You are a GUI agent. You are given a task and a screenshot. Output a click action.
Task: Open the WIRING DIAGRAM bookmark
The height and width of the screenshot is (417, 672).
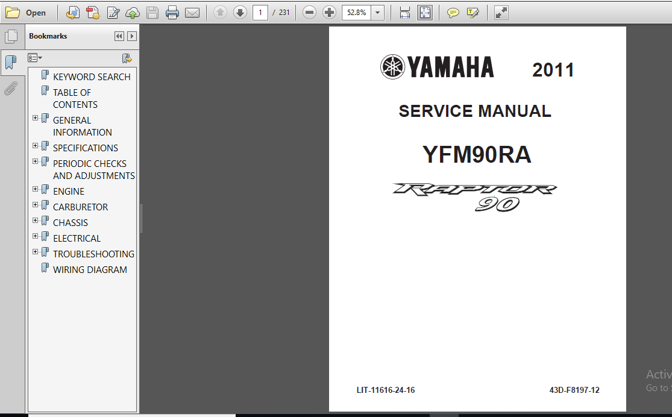point(90,269)
